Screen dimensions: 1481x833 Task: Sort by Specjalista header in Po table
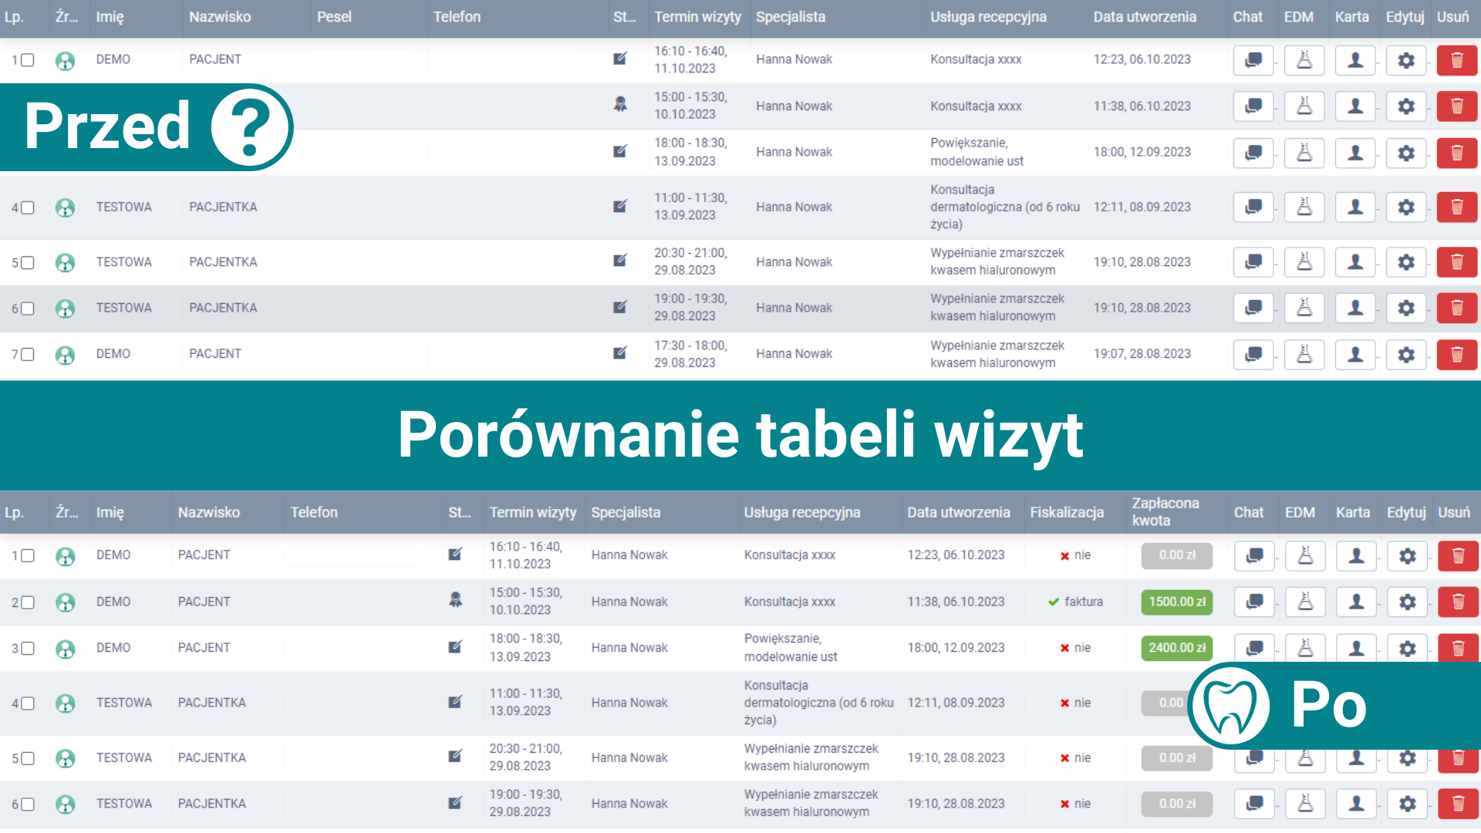click(x=626, y=512)
